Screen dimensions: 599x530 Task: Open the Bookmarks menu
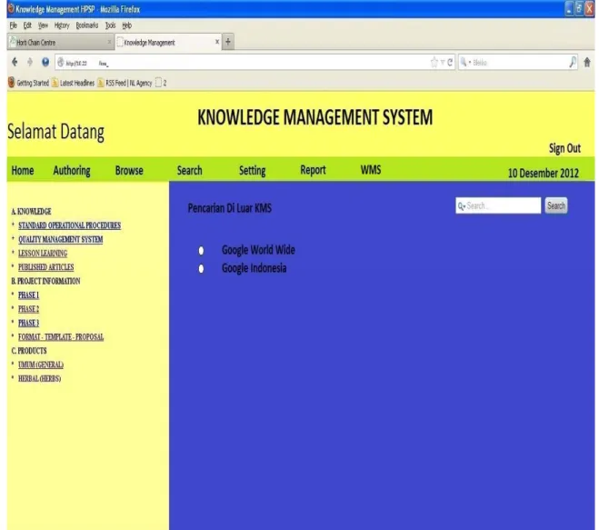point(87,25)
